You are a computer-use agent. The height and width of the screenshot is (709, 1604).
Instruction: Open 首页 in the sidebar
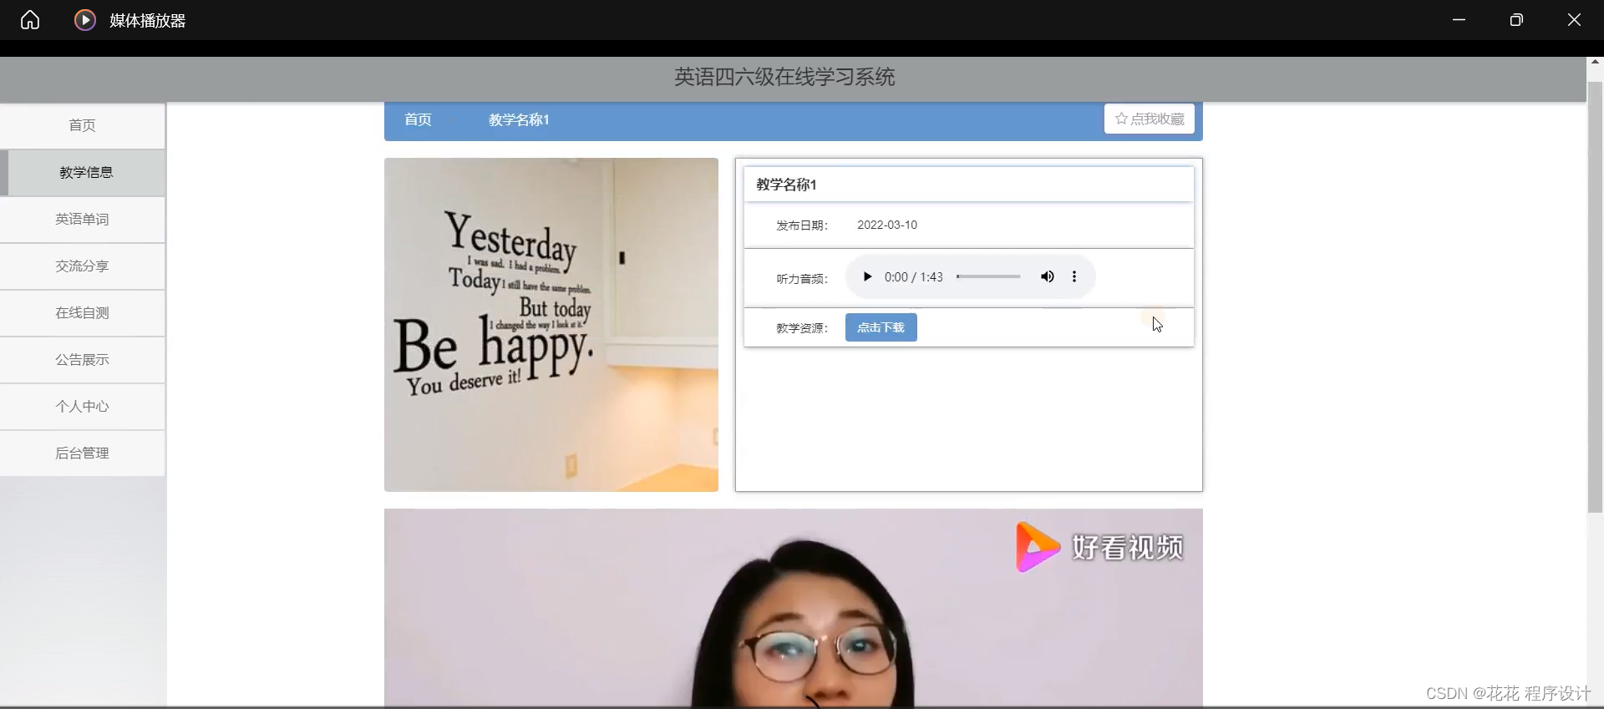coord(82,125)
